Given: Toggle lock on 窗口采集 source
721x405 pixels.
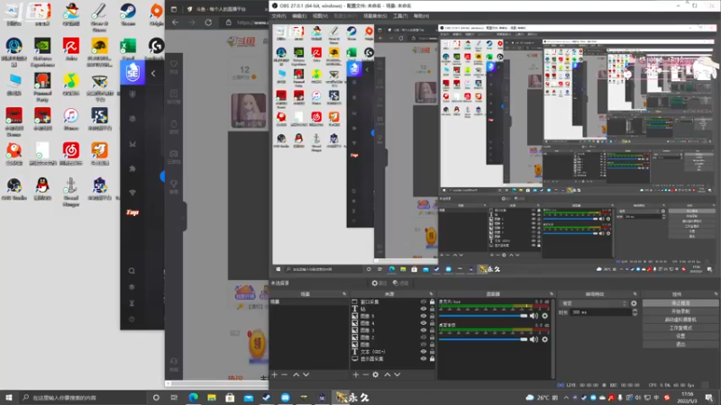Looking at the screenshot, I should [433, 301].
